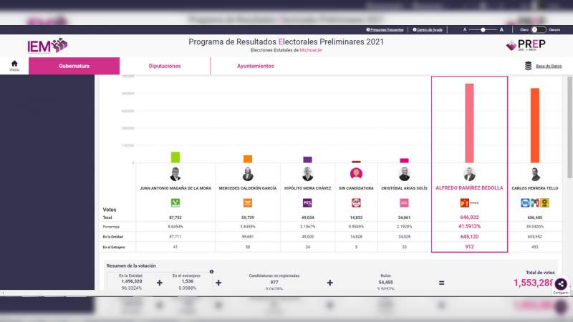Click Alfredo Ramírez Bedolla's pink bar
The height and width of the screenshot is (322, 573).
469,123
